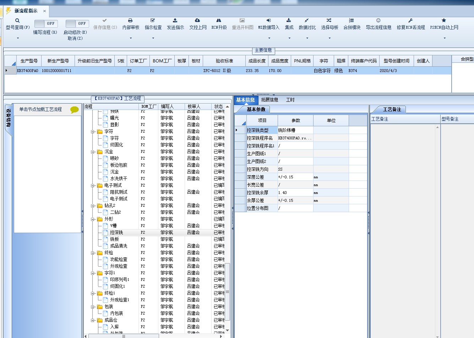Select the 基本参数 tab
The height and width of the screenshot is (338, 474).
point(256,110)
